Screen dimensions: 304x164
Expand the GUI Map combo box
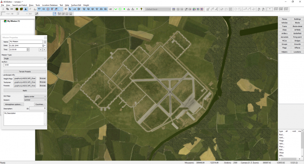click(35, 96)
